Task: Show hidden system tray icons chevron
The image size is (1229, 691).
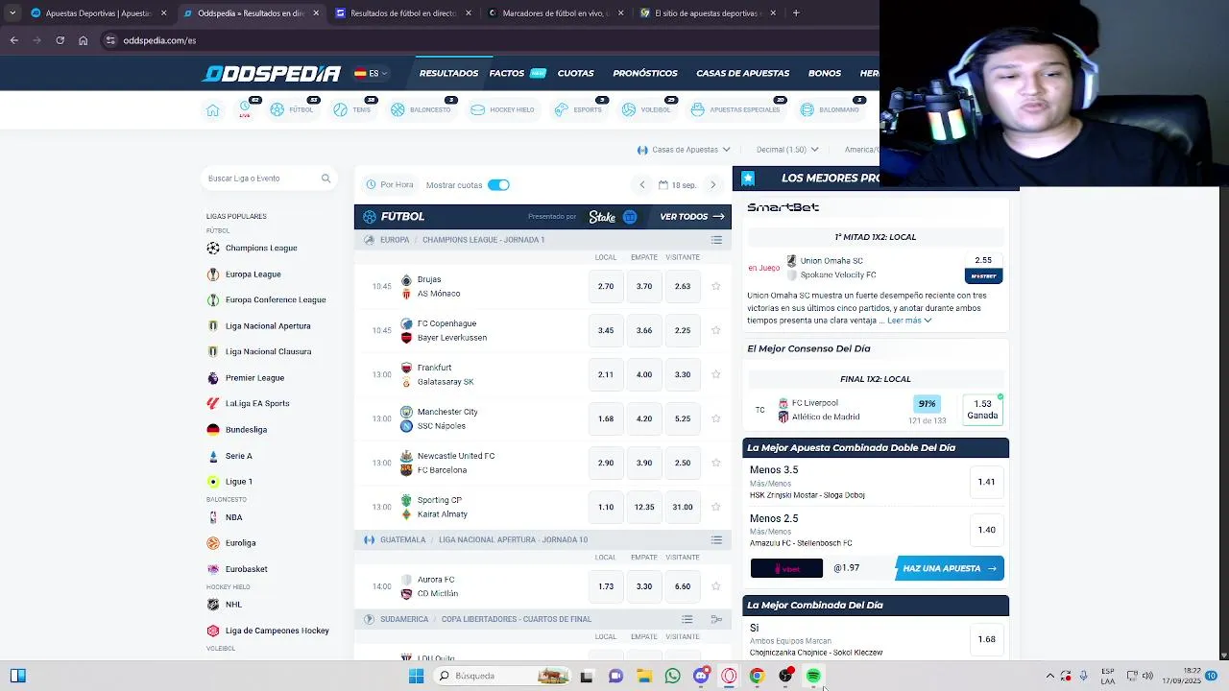Action: pos(1049,676)
